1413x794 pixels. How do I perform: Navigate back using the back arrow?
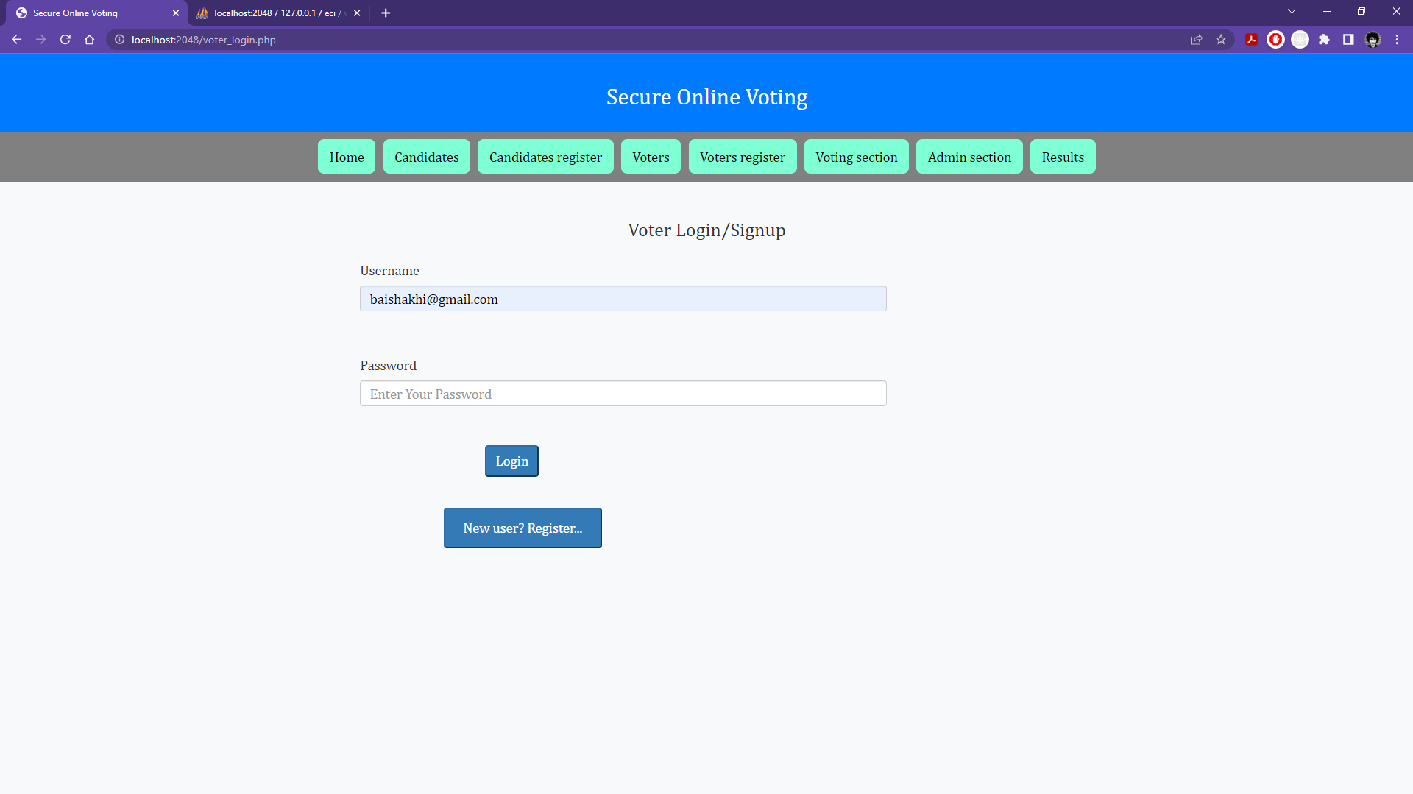[x=16, y=40]
